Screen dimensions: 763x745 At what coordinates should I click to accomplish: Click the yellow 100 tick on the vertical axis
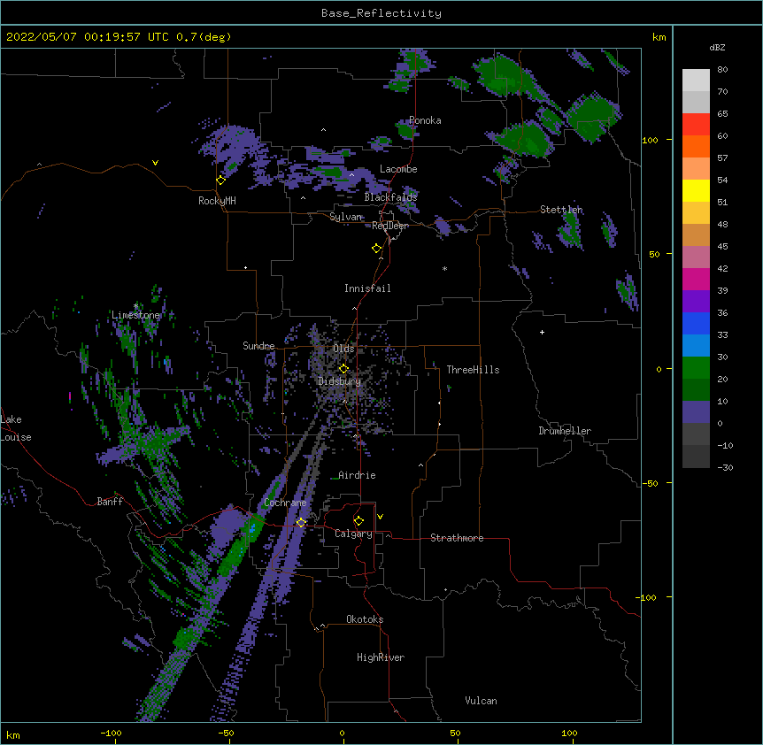tap(650, 141)
